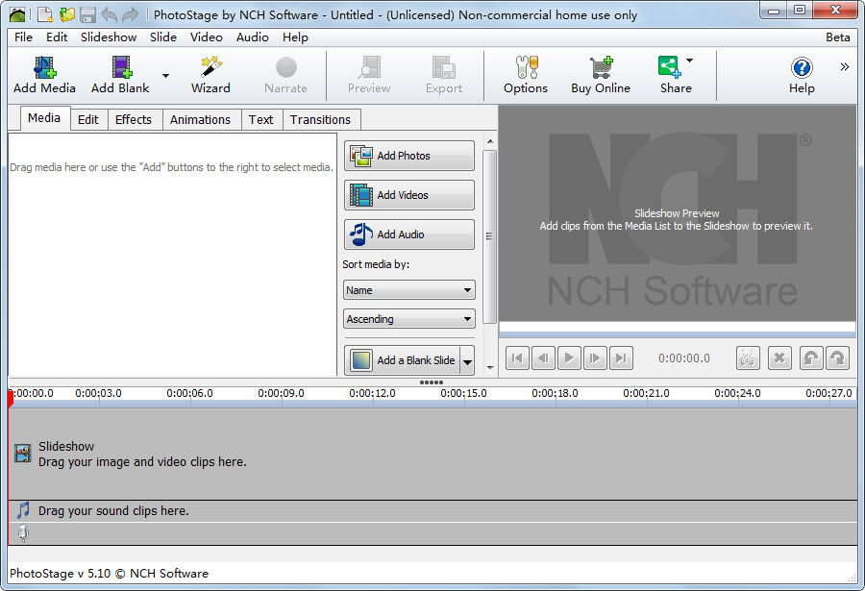865x591 pixels.
Task: Click the Buy Online cart icon
Action: pos(601,75)
